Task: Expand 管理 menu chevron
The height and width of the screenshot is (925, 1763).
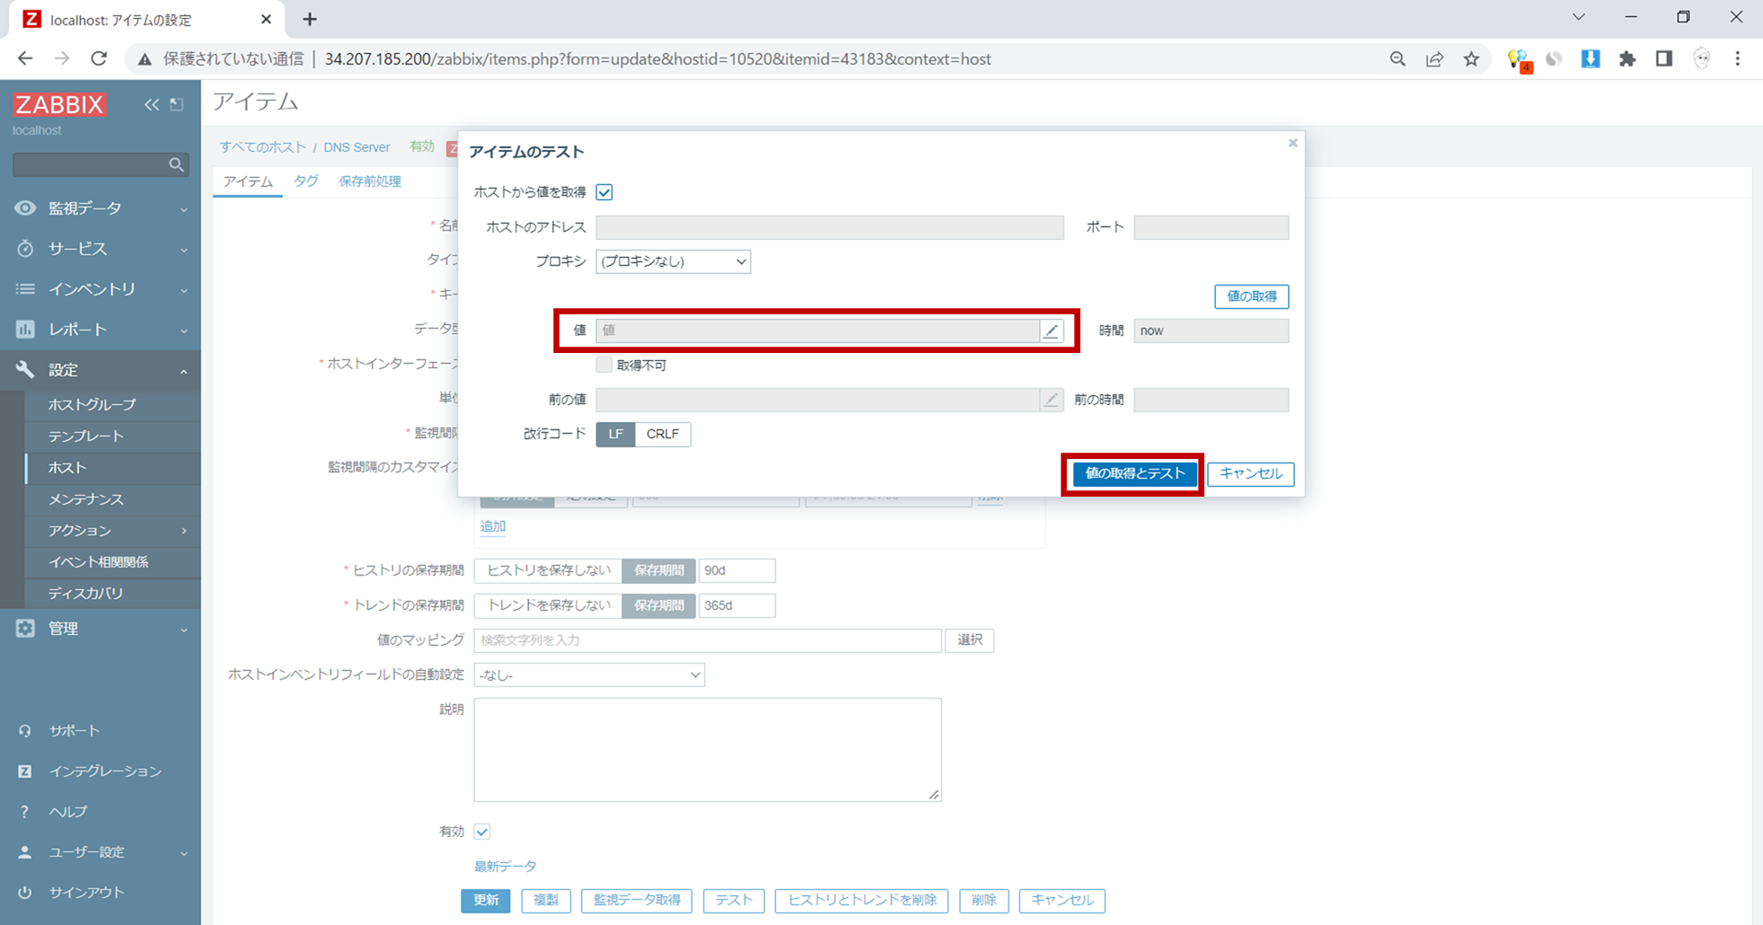Action: coord(183,630)
